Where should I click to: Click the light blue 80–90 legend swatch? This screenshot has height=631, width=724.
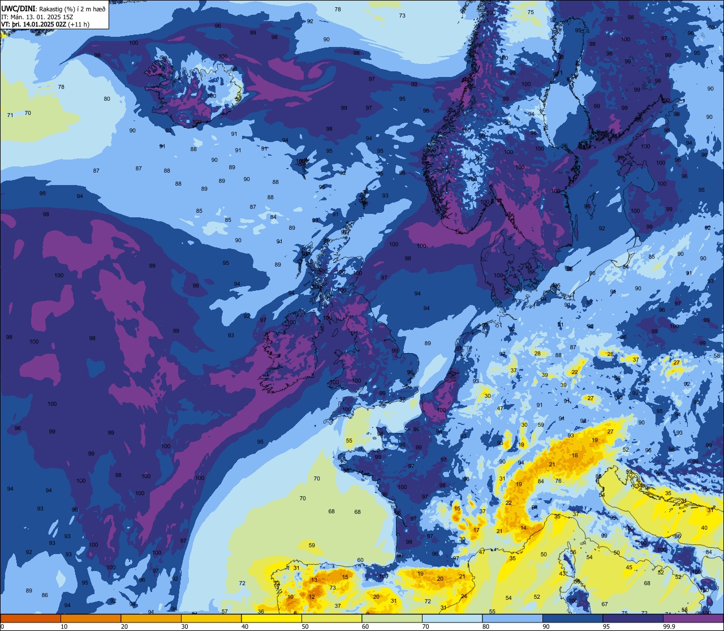pyautogui.click(x=512, y=618)
